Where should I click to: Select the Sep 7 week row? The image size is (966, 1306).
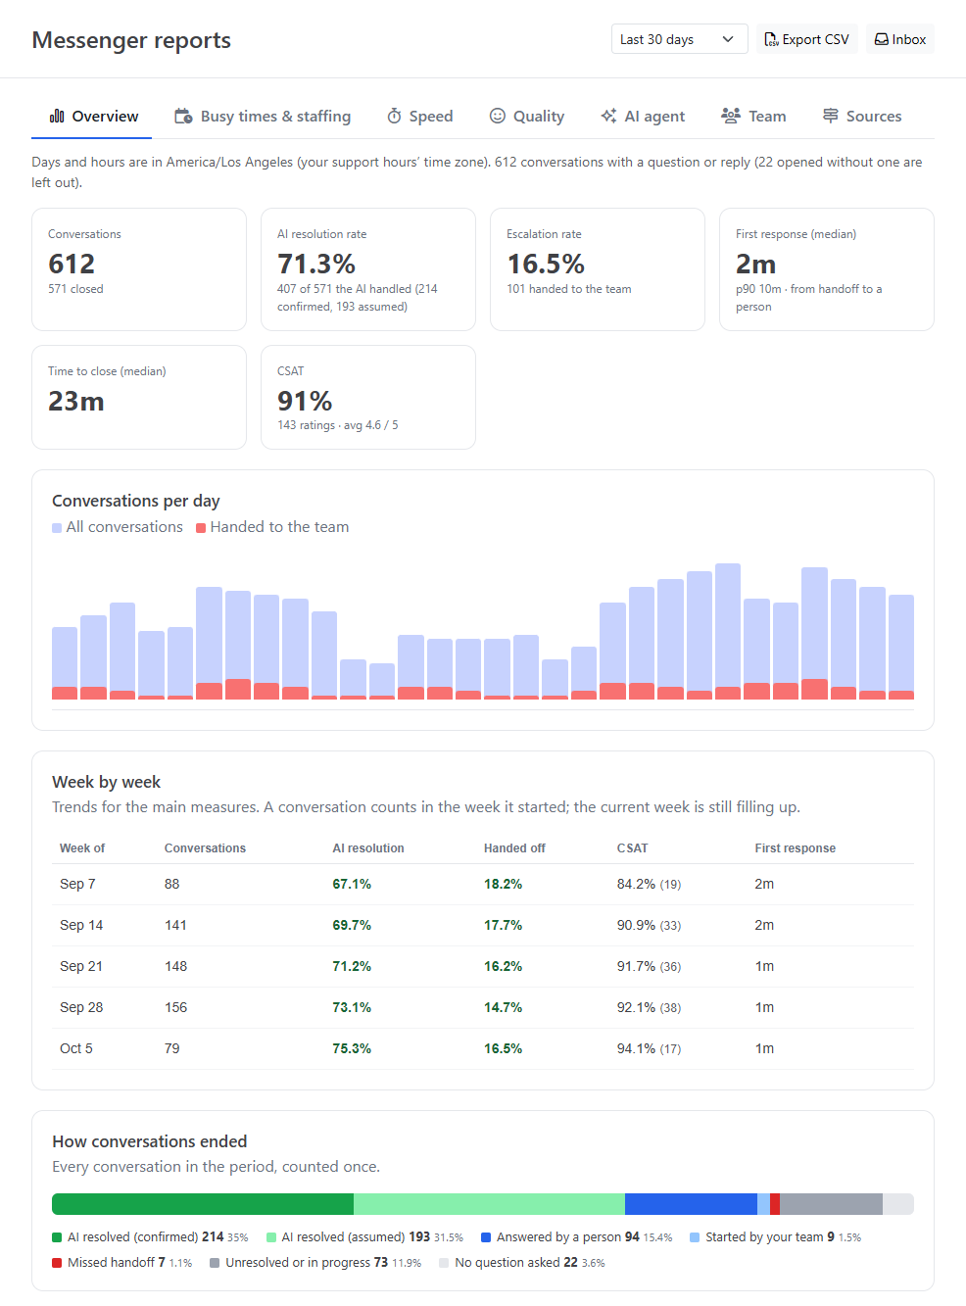click(x=483, y=884)
